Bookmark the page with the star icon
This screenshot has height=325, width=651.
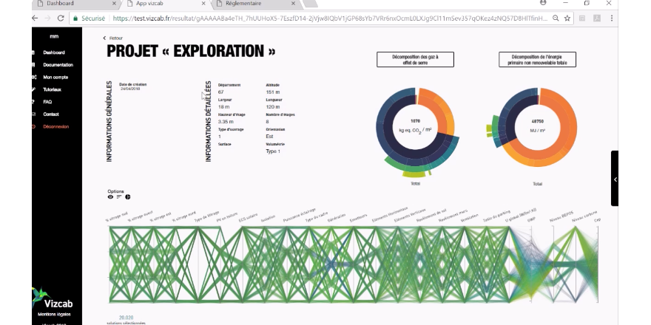(567, 18)
